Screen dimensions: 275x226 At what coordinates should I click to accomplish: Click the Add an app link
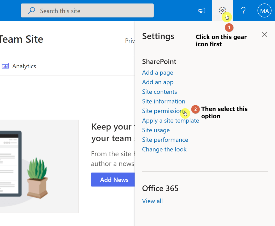point(158,82)
